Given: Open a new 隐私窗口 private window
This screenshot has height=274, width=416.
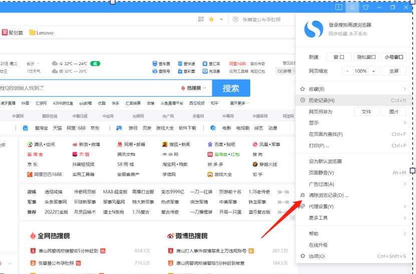Looking at the screenshot, I should click(366, 57).
